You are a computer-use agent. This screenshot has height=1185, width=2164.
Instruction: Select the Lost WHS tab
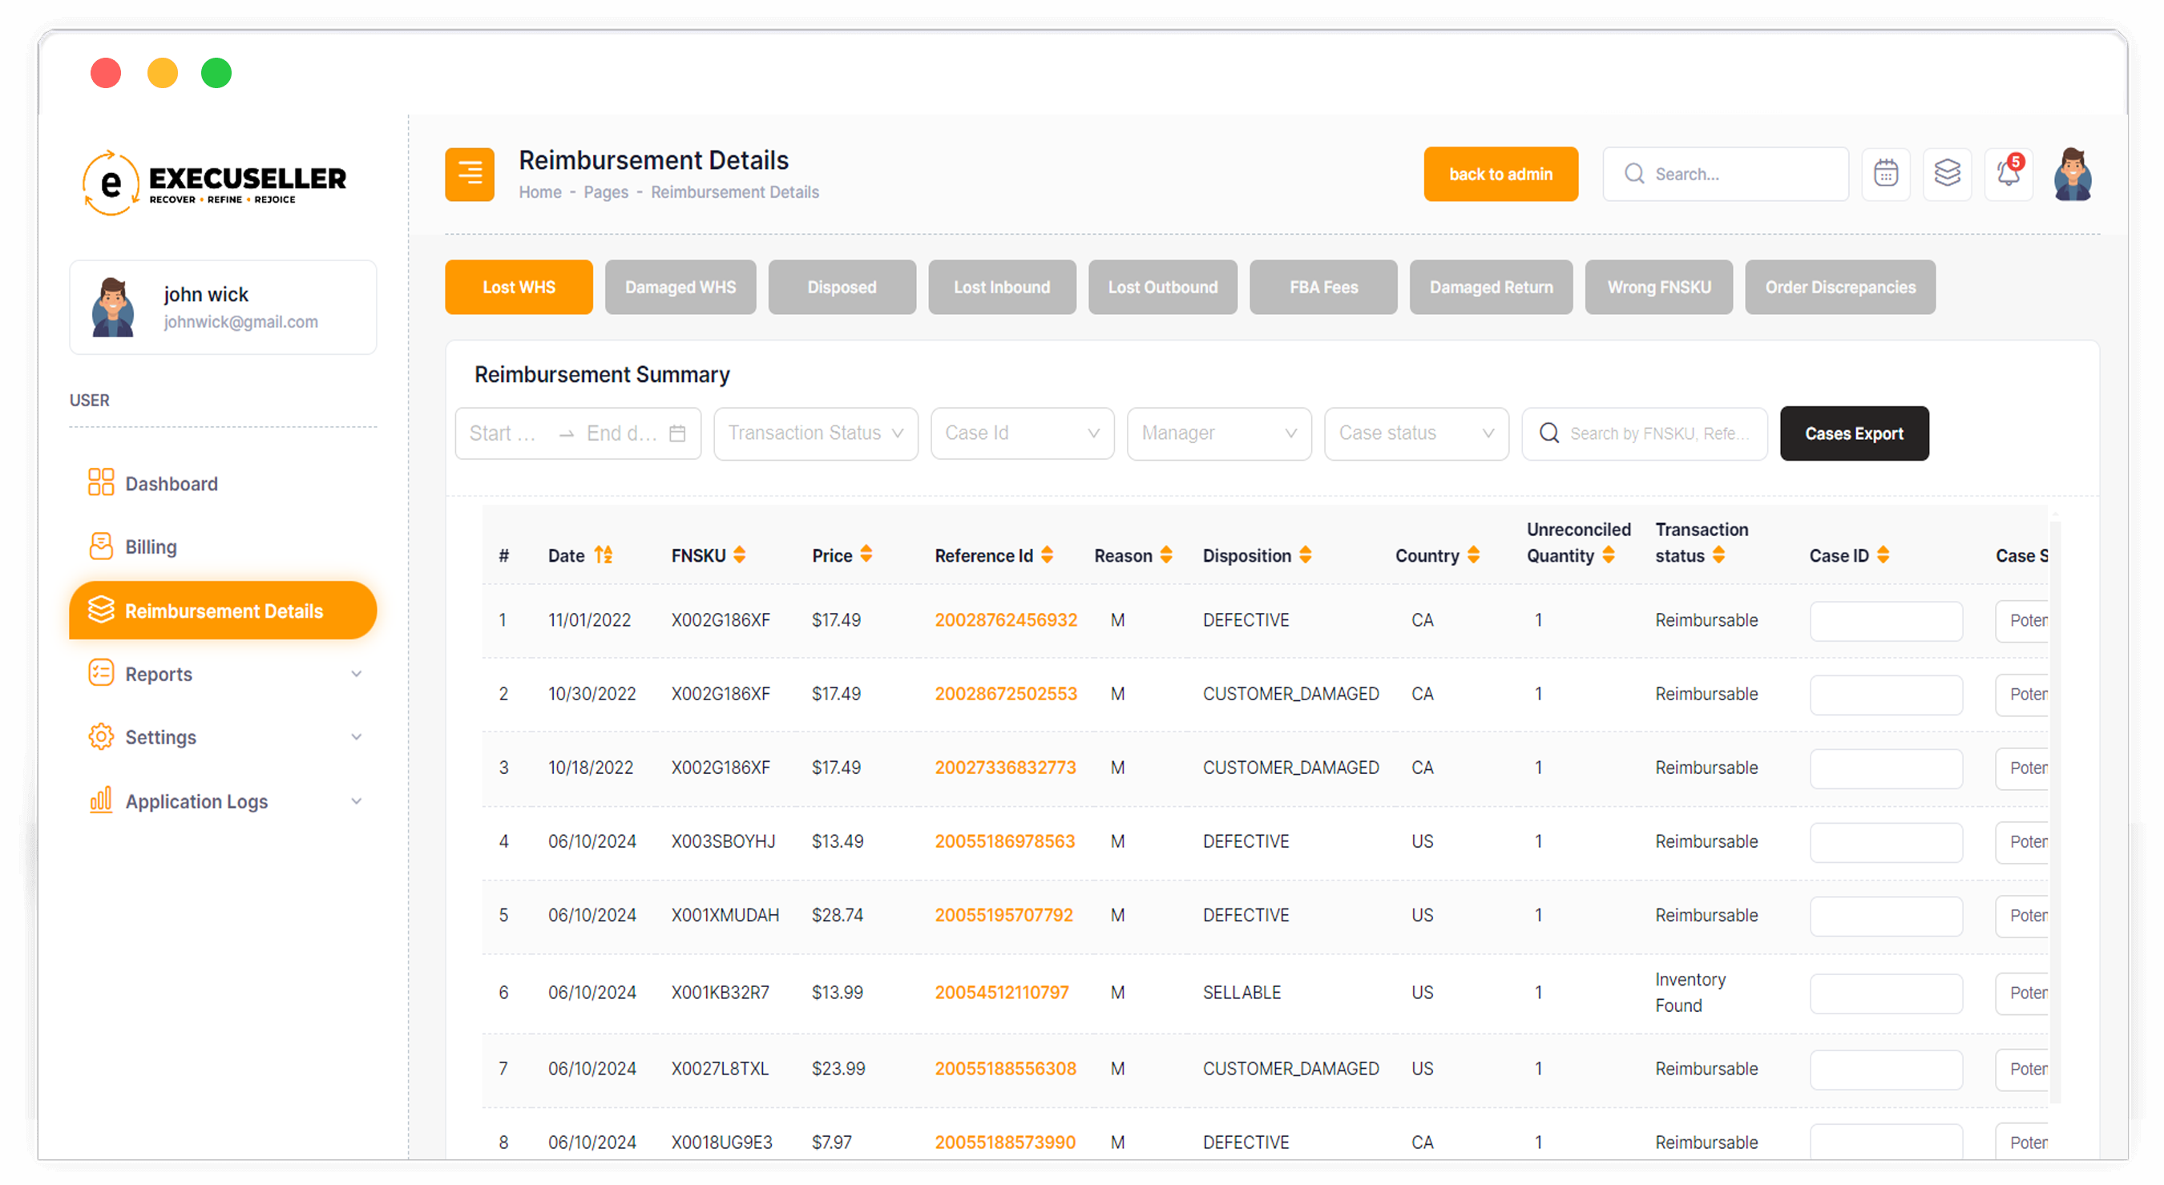point(519,287)
